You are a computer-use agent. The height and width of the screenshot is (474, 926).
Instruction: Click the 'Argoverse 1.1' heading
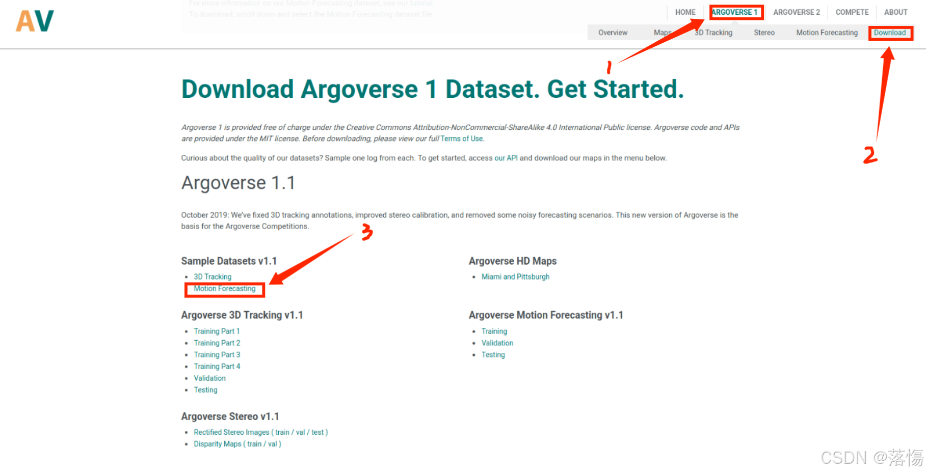pos(238,182)
